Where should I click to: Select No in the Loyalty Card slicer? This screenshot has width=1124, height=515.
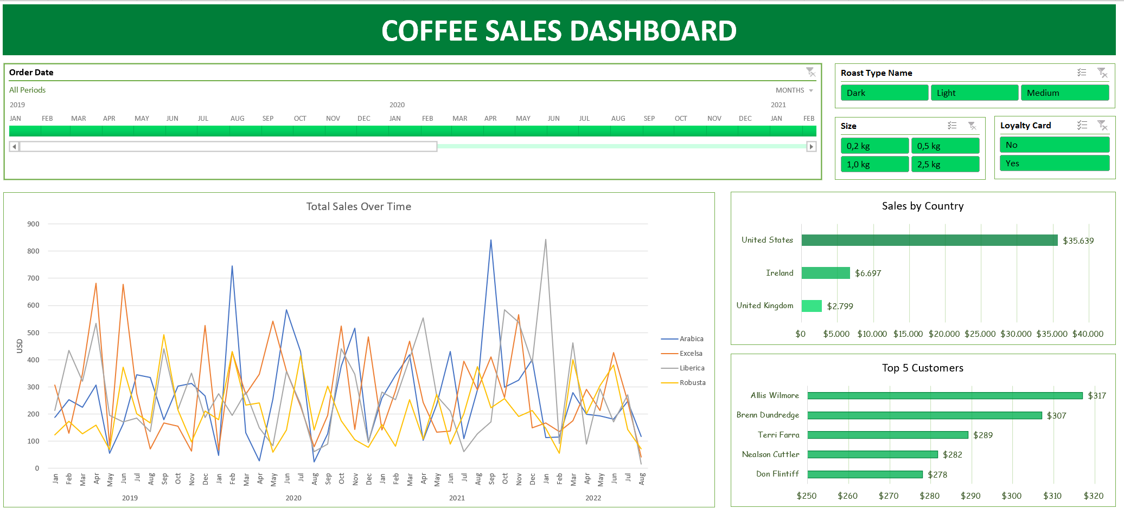click(1054, 145)
